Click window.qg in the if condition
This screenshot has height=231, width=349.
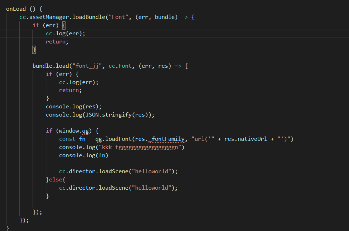[74, 131]
